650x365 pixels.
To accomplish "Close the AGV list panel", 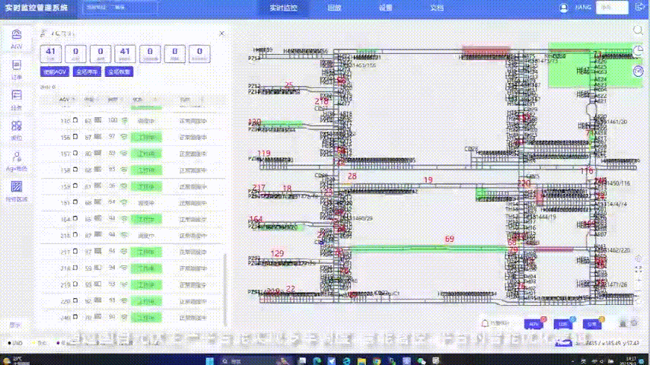I will pos(221,34).
